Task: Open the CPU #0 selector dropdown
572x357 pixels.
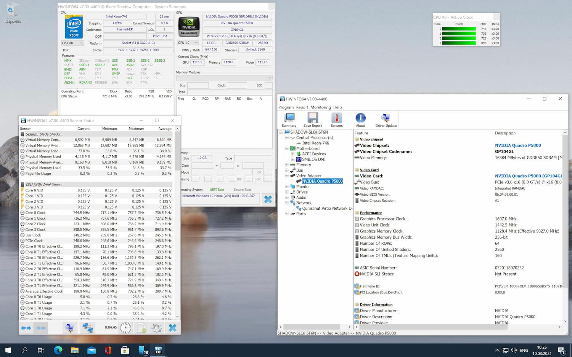Action: tap(72, 43)
